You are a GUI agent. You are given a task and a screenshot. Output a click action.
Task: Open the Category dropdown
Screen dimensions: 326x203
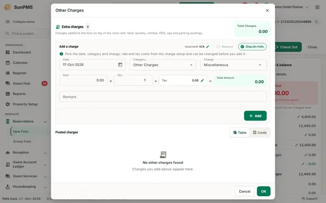click(x=163, y=65)
